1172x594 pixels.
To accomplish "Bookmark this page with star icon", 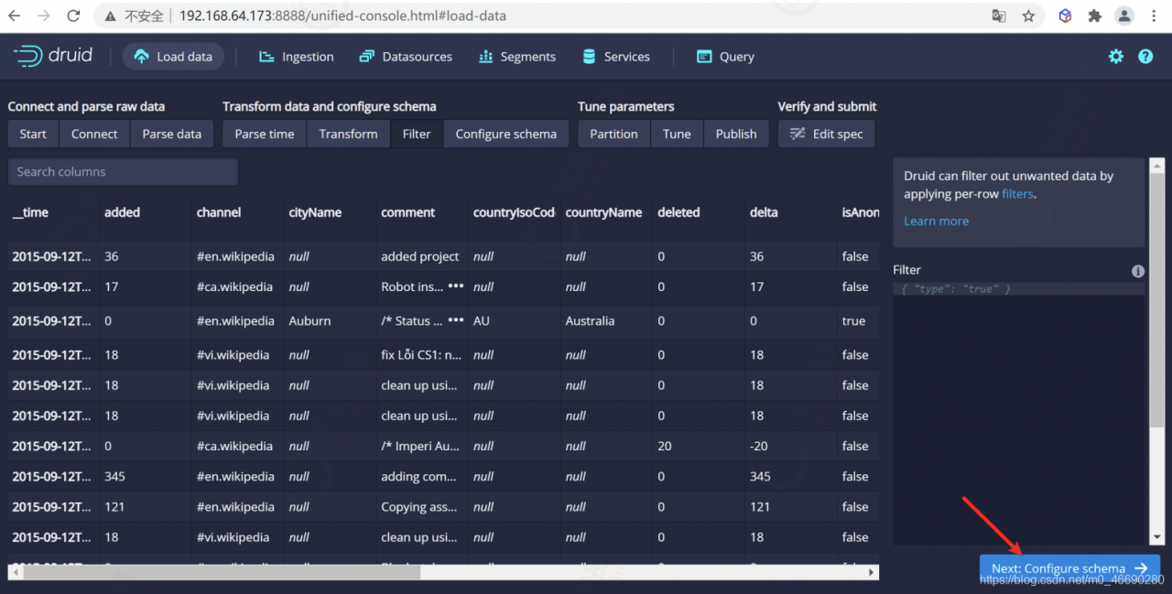I will (1028, 16).
